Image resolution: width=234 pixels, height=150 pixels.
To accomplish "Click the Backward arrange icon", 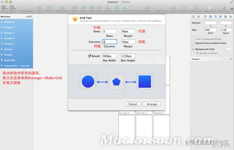I will coord(184,8).
